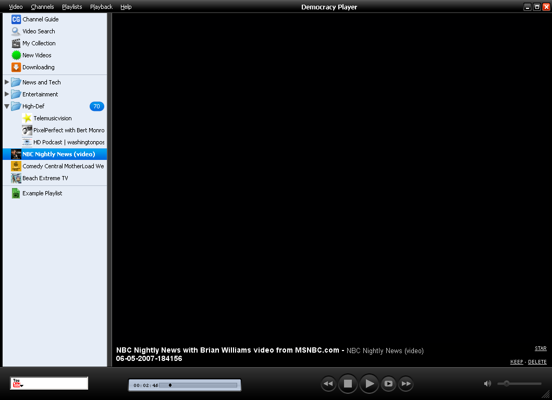This screenshot has height=400, width=552.
Task: Click the fullscreen playback button
Action: pos(388,383)
